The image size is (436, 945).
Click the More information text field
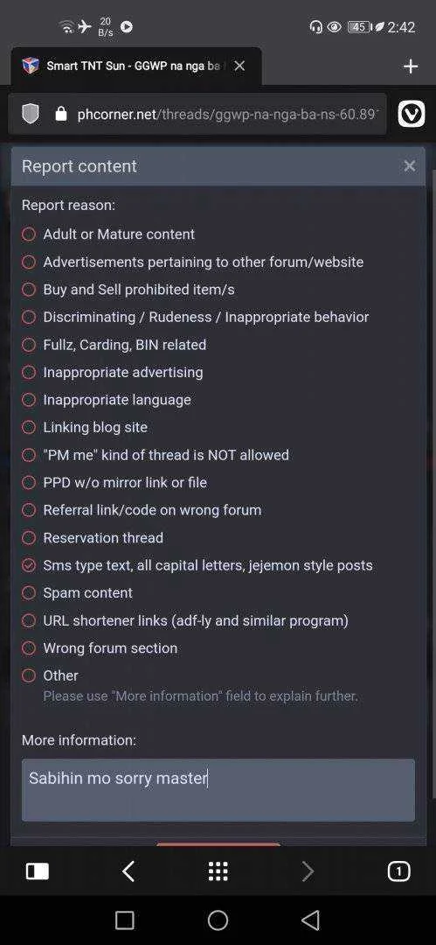[218, 789]
